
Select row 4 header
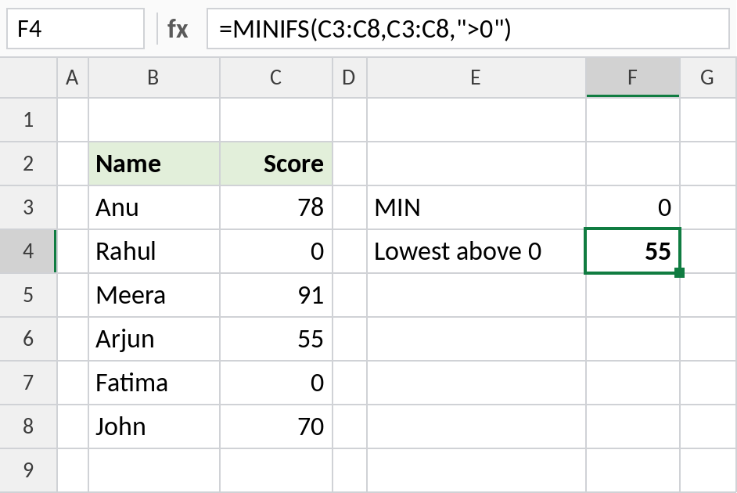(28, 251)
